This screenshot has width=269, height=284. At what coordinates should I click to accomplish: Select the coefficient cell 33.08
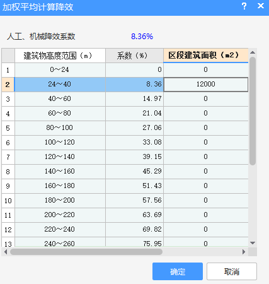tap(135, 143)
